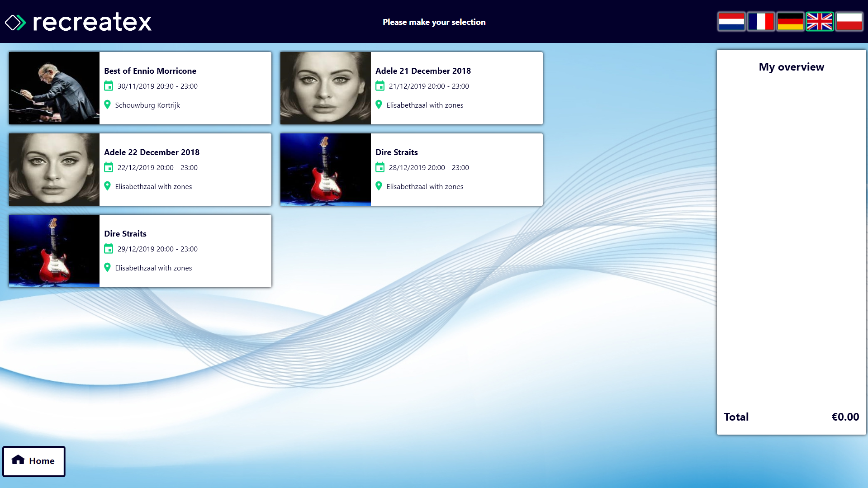This screenshot has height=488, width=868.
Task: Click location pin on Dire Straits 28/12 card
Action: pos(379,186)
